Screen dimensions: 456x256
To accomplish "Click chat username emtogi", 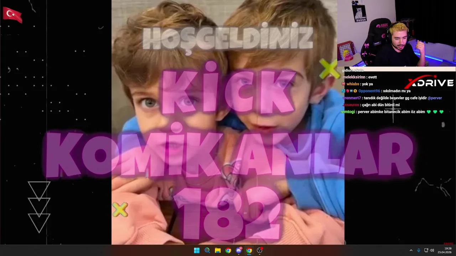I will pos(347,112).
